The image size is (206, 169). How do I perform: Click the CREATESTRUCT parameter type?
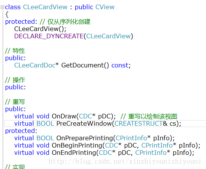[x=139, y=124]
